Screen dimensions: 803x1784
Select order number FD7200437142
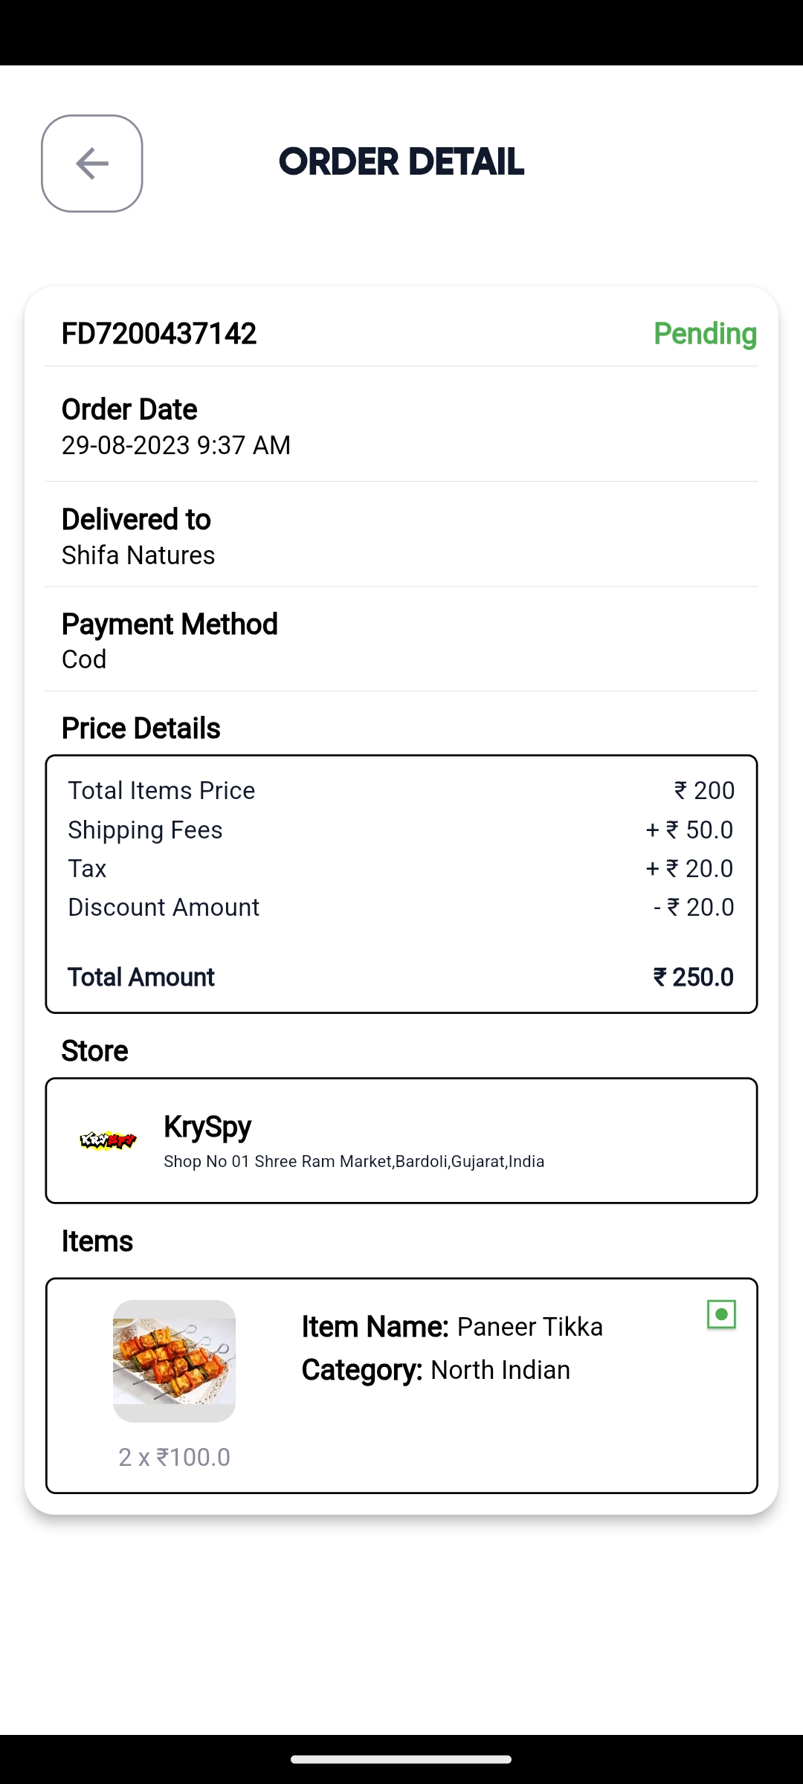click(x=159, y=334)
